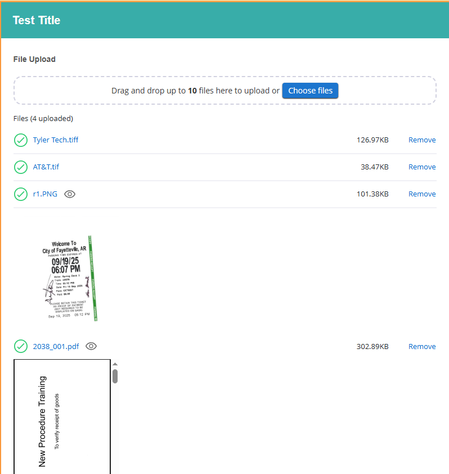Remove the 2038_001.pdf file
This screenshot has height=474, width=449.
[x=421, y=347]
